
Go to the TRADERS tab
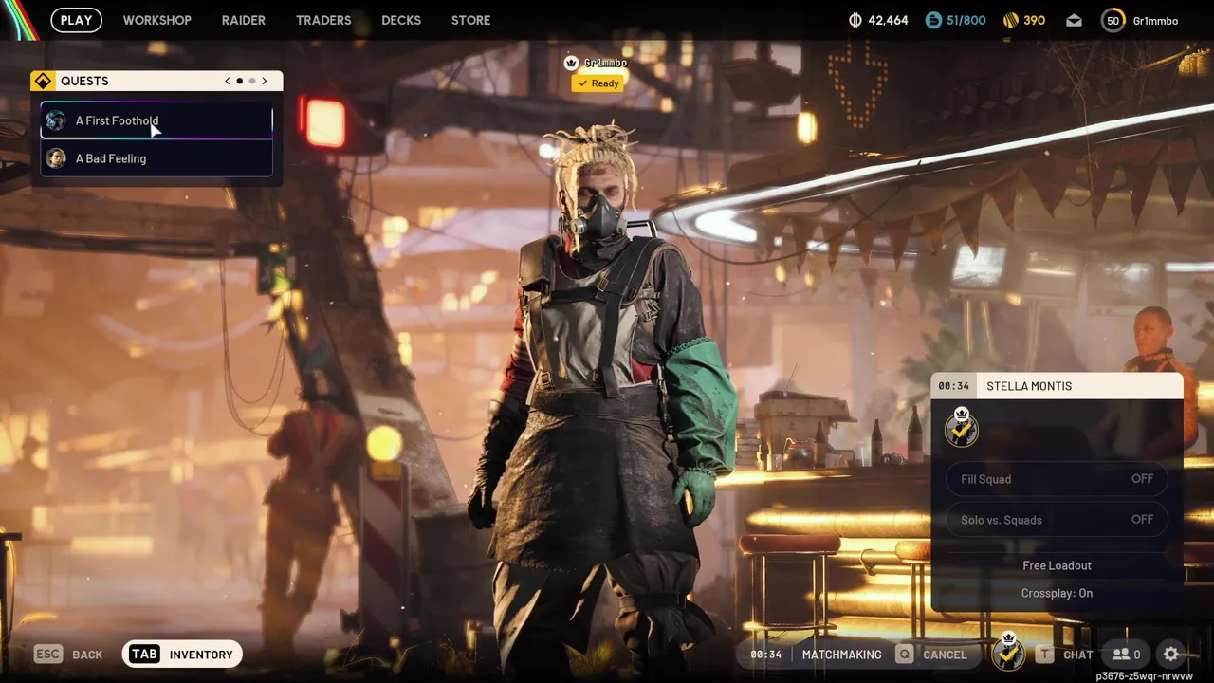coord(323,20)
